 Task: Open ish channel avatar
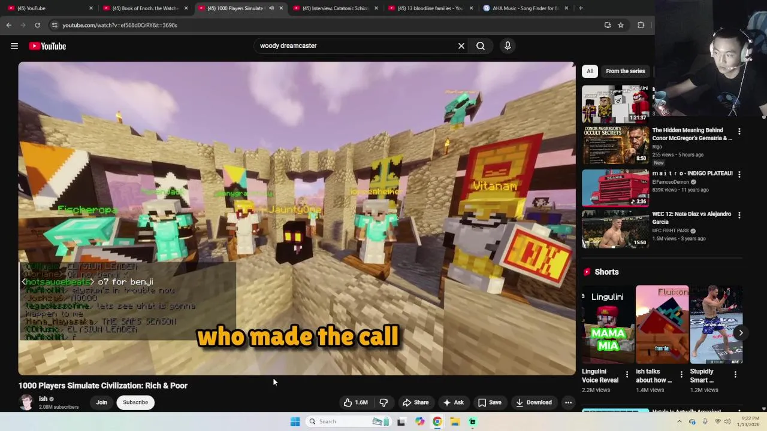(26, 402)
